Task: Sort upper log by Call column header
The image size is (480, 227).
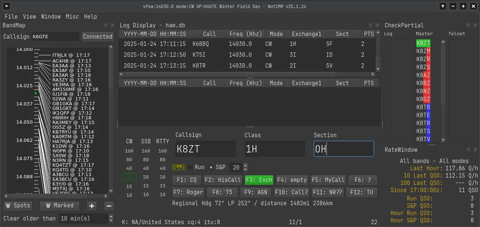Action: click(x=210, y=34)
